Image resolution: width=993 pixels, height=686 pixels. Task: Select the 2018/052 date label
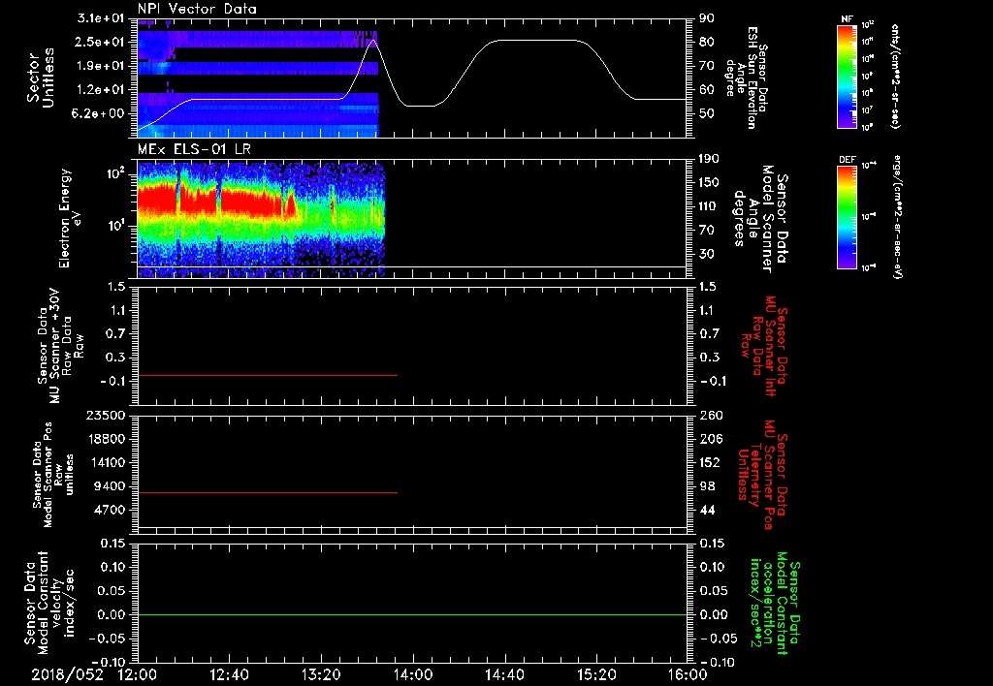click(x=67, y=674)
